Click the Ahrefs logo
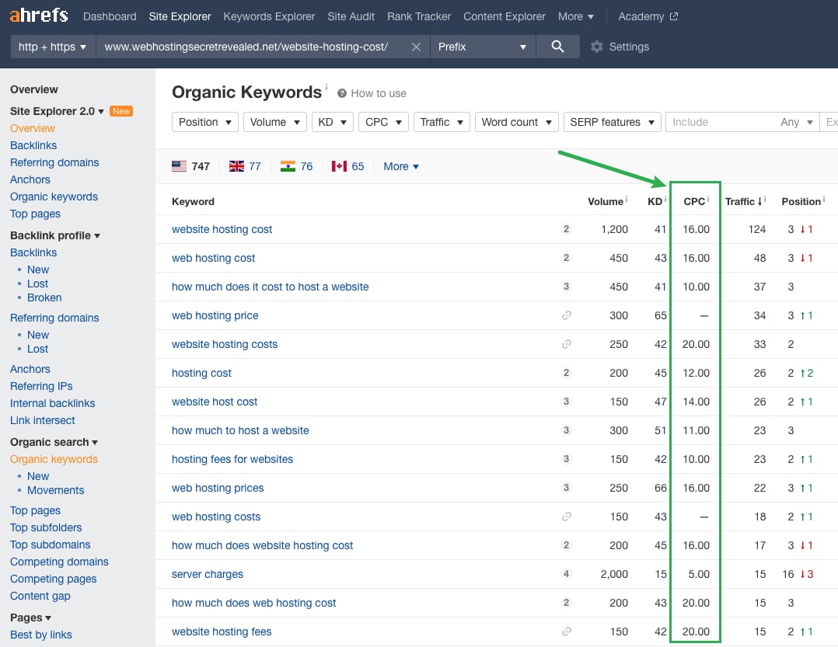 pyautogui.click(x=39, y=16)
